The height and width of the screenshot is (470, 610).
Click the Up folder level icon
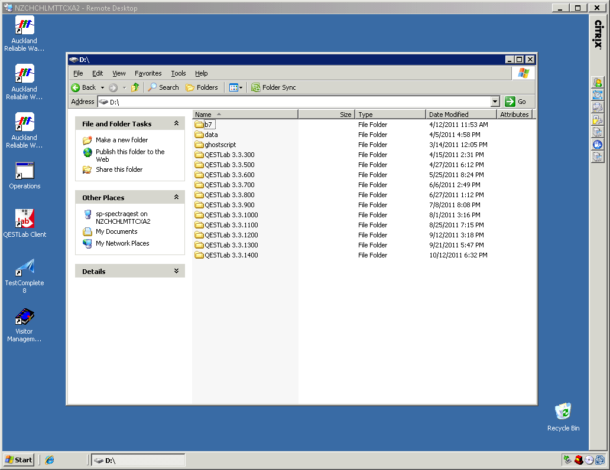point(135,87)
